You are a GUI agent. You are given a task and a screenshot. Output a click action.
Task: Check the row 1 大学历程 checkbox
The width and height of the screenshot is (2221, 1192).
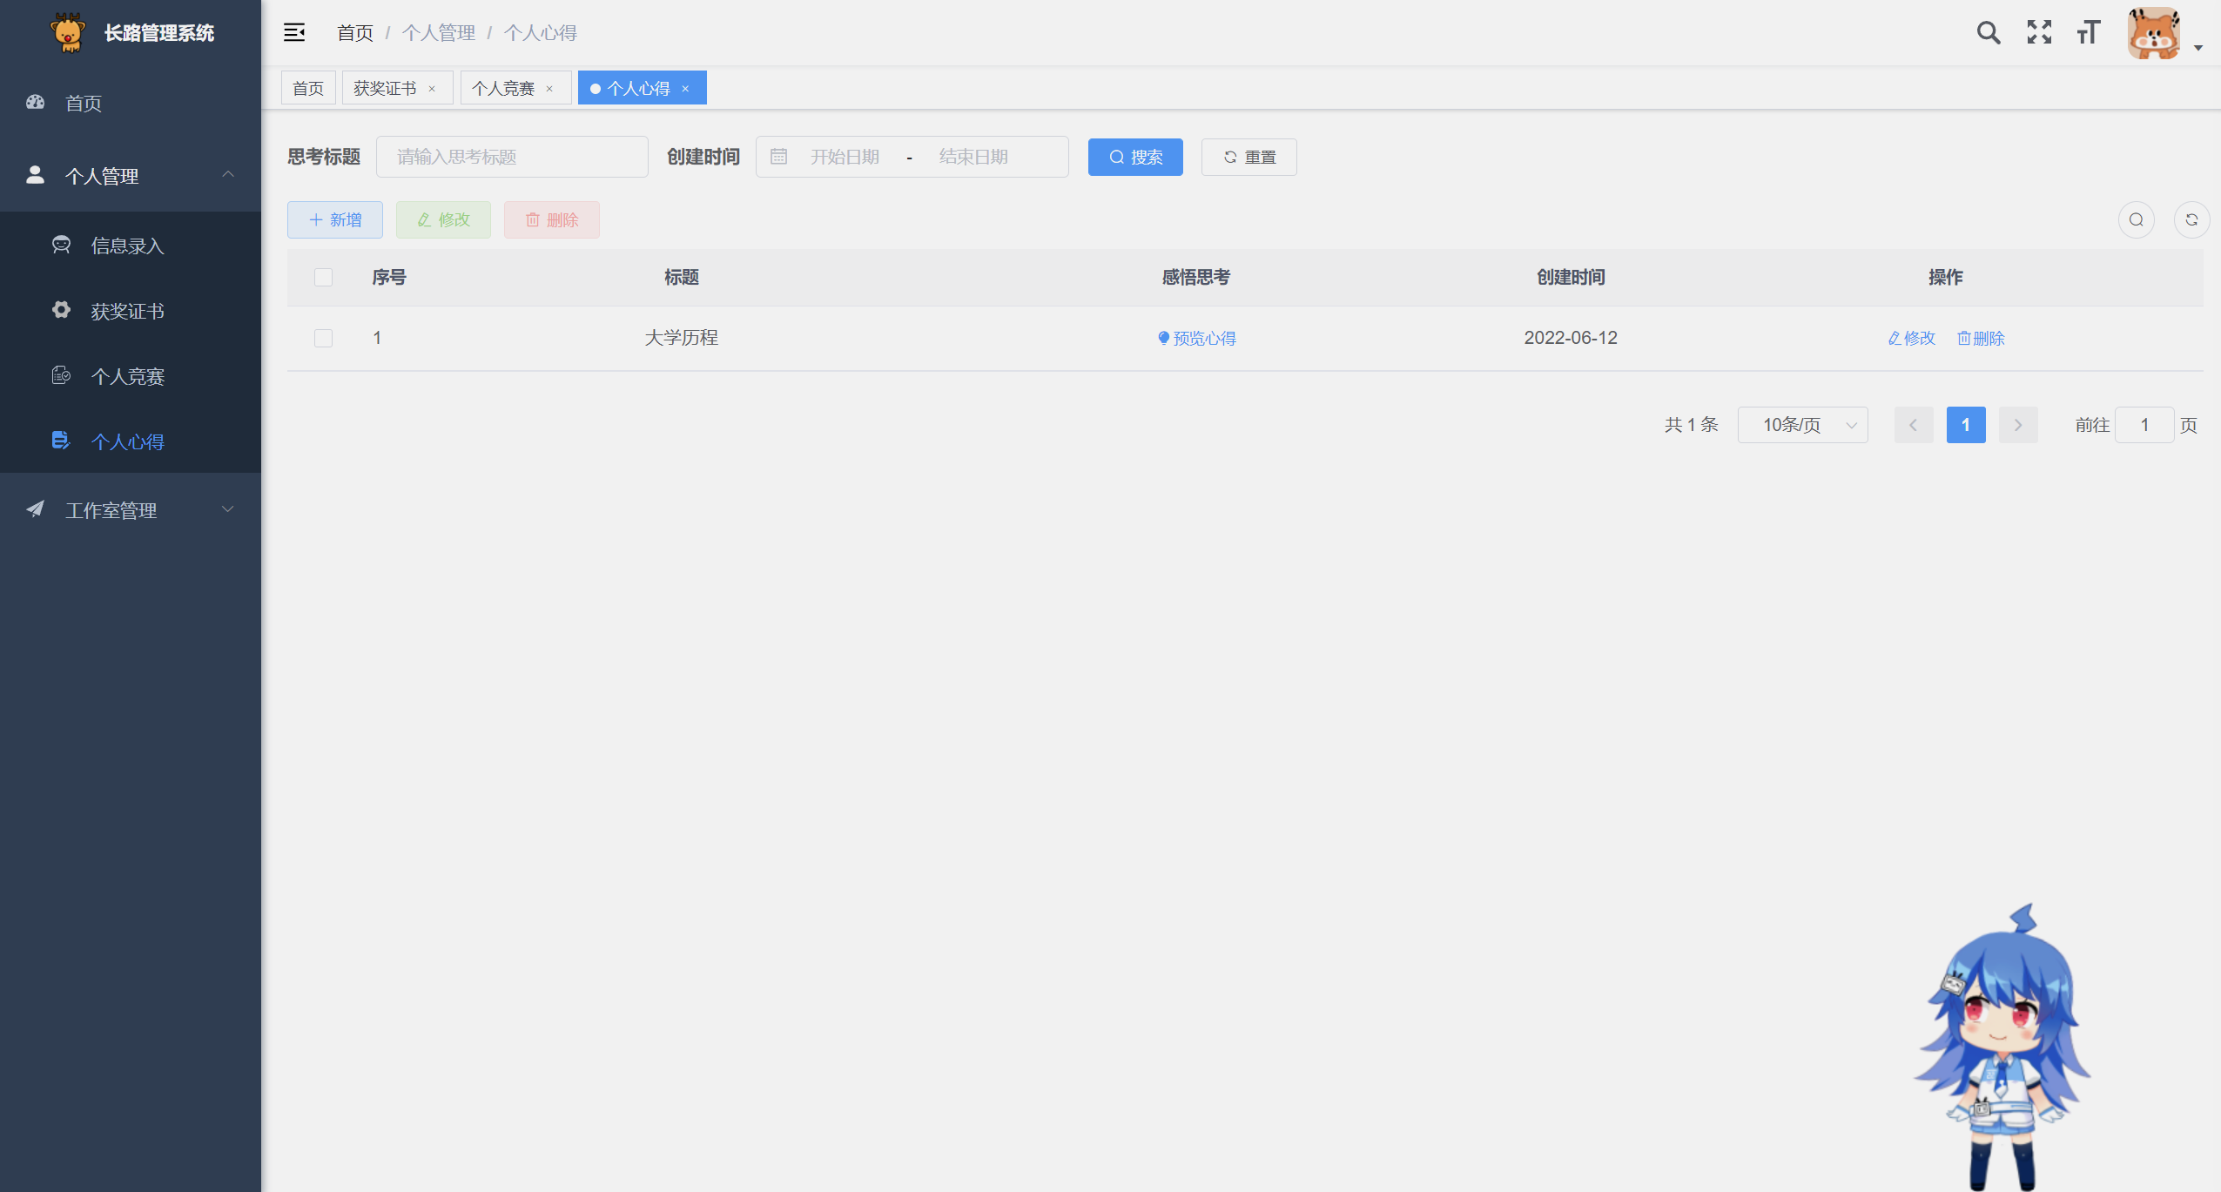pos(323,338)
